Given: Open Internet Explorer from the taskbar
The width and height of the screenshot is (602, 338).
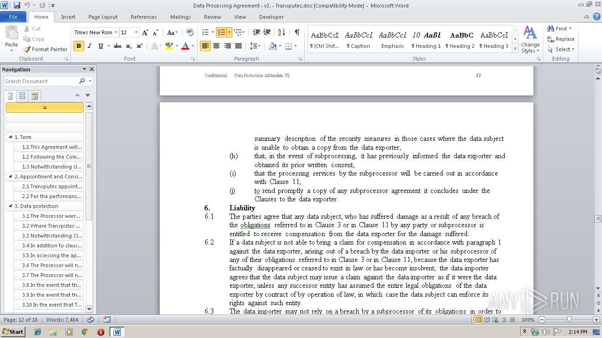Looking at the screenshot, I should click(38, 332).
